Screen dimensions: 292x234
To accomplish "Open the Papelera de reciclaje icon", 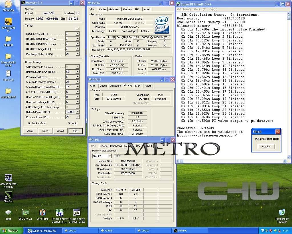I will [x=282, y=213].
